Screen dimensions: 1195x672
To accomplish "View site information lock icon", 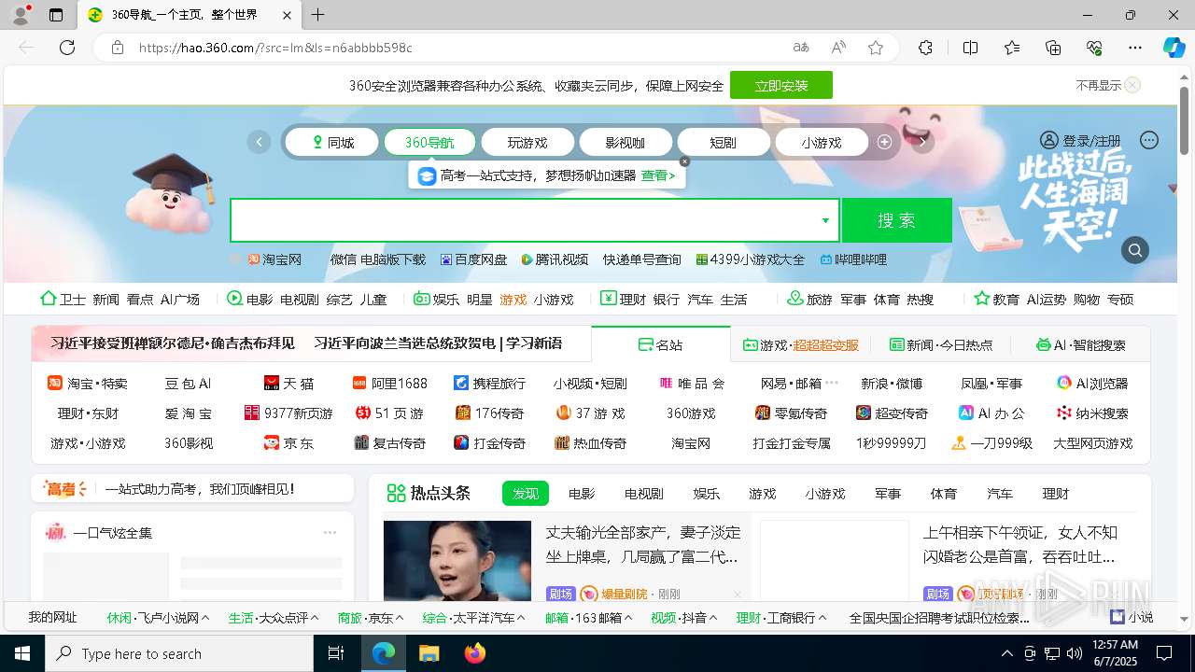I will pyautogui.click(x=117, y=48).
